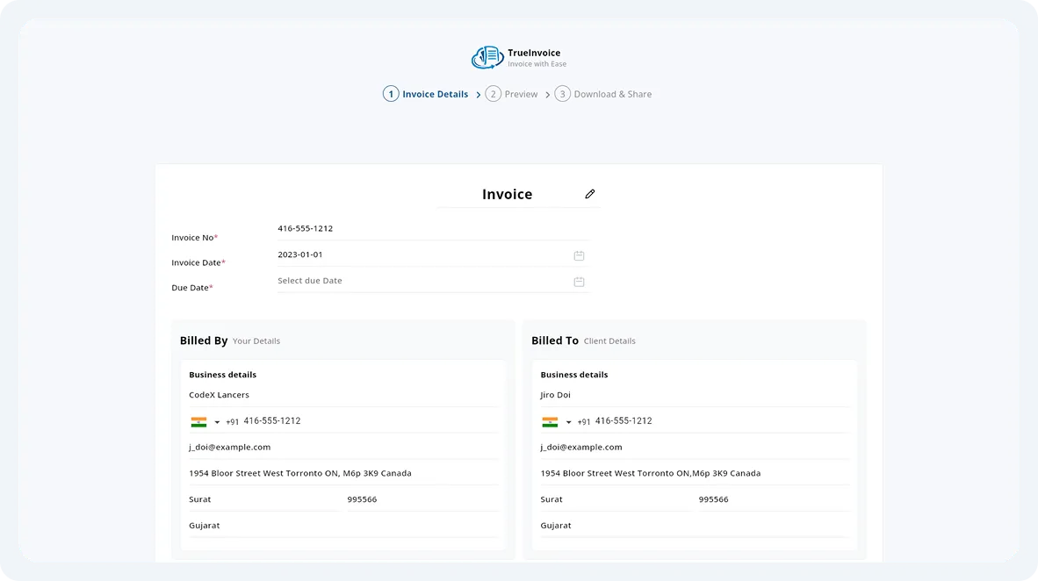1038x581 pixels.
Task: Click the 995566 postal code in Billed By
Action: tap(422, 499)
